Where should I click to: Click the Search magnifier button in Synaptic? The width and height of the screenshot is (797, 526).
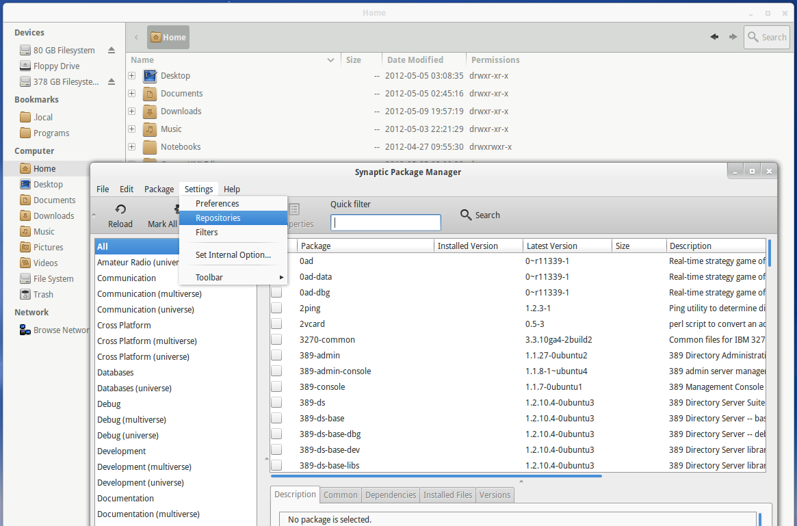coord(480,215)
